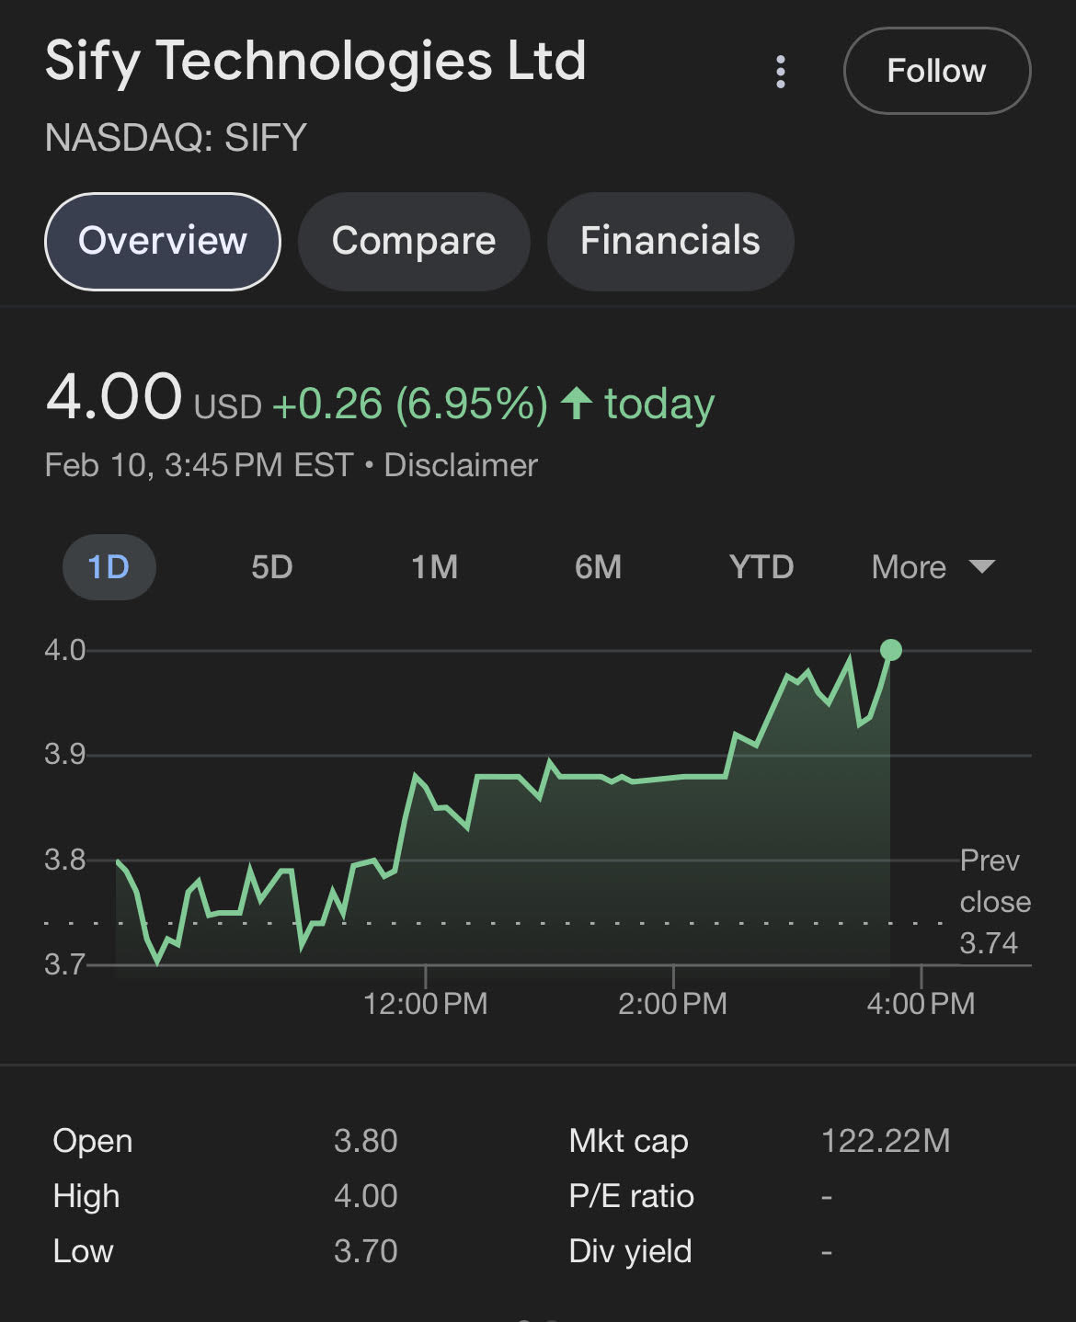Select the 6M chart range

pos(599,567)
